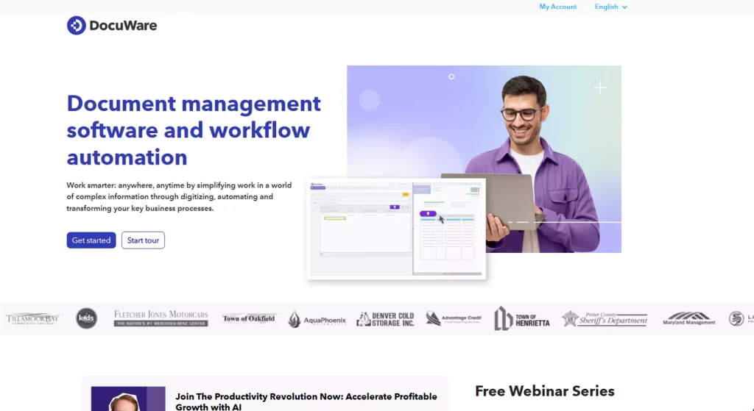Open the My Account link

point(557,7)
